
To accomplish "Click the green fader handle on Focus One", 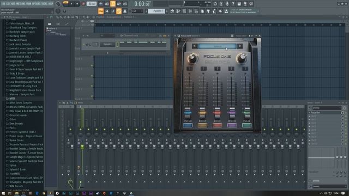I will coord(247,113).
